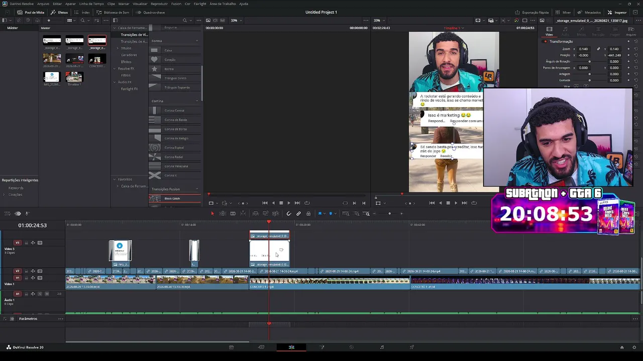This screenshot has width=643, height=361.
Task: Open the Índex panel
Action: coord(83,12)
